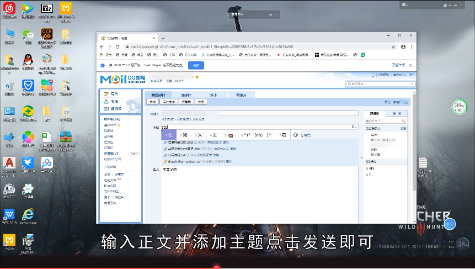This screenshot has width=475, height=269.
Task: Click inside the 正文 message body
Action: coord(260,194)
